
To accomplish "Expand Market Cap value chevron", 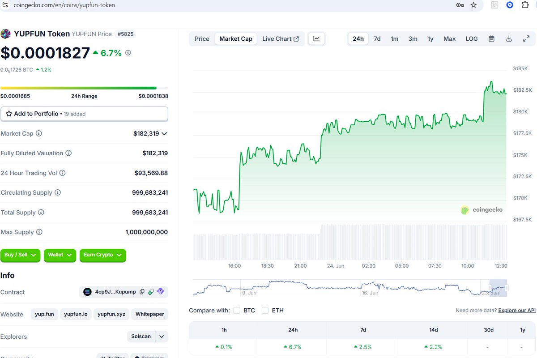I will click(x=164, y=133).
